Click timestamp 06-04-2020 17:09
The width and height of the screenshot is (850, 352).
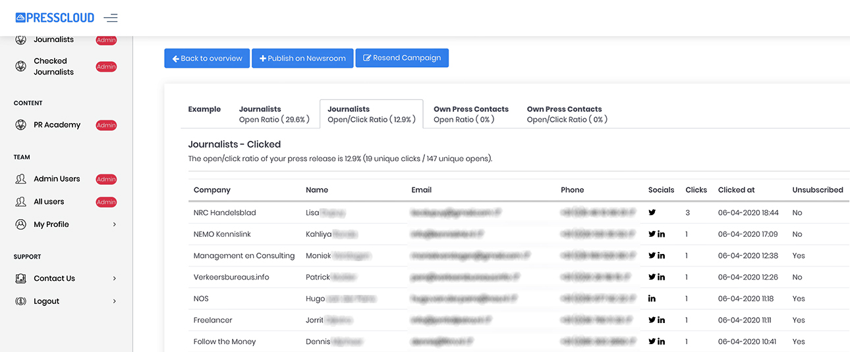click(748, 234)
